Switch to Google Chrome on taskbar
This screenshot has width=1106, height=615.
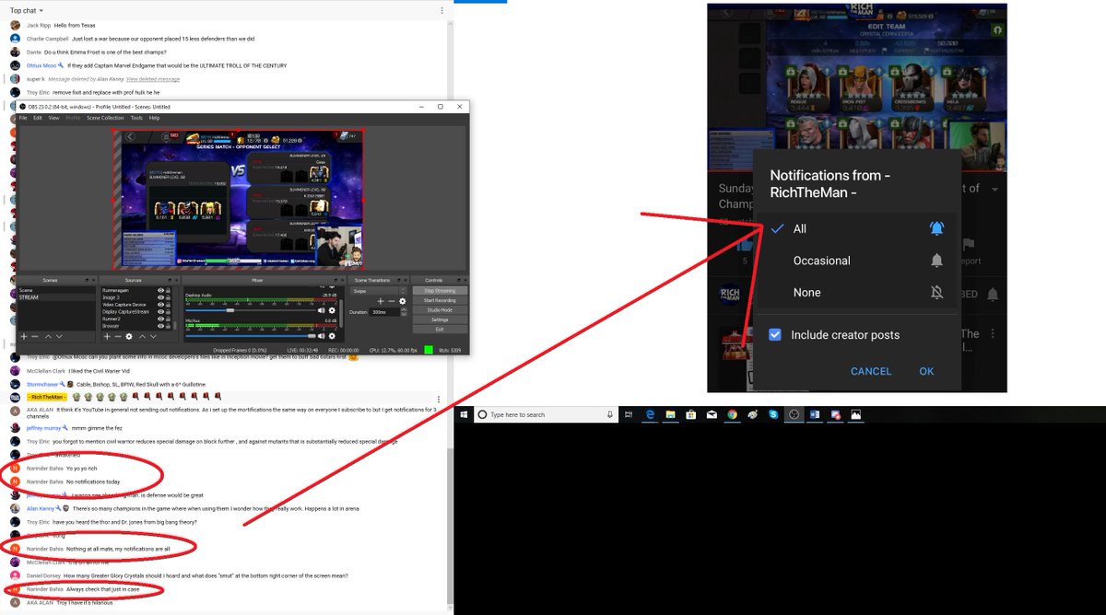(733, 415)
